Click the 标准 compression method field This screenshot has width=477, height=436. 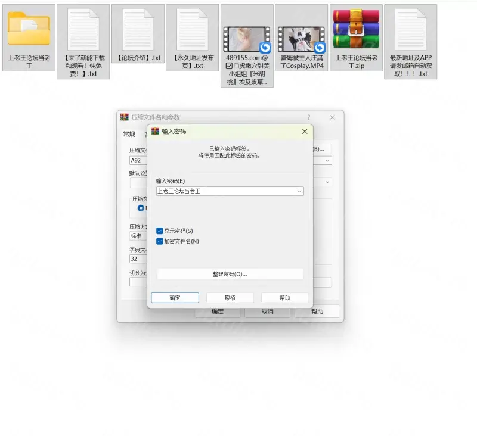[x=138, y=236]
